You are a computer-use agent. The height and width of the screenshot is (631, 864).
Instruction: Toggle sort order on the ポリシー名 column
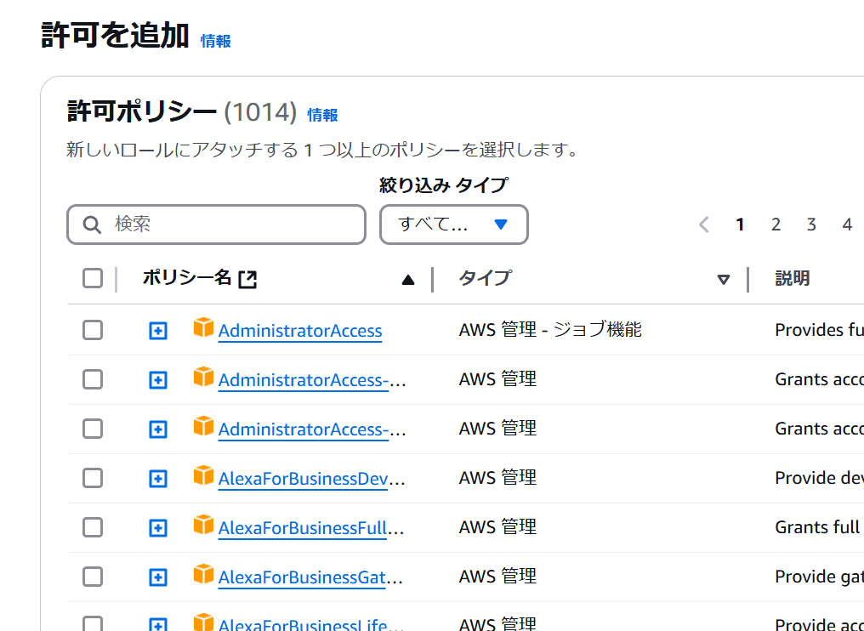pyautogui.click(x=407, y=278)
